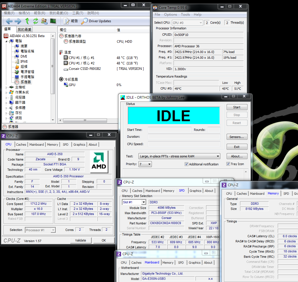298x282 pixels.
Task: Expand the 主機板 tree node
Action: point(6,88)
